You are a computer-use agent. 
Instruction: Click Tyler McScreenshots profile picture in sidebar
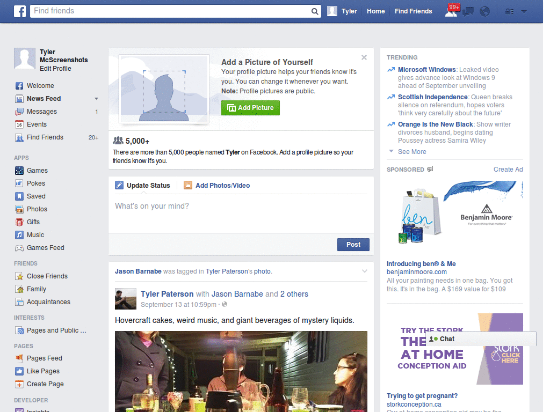point(25,58)
